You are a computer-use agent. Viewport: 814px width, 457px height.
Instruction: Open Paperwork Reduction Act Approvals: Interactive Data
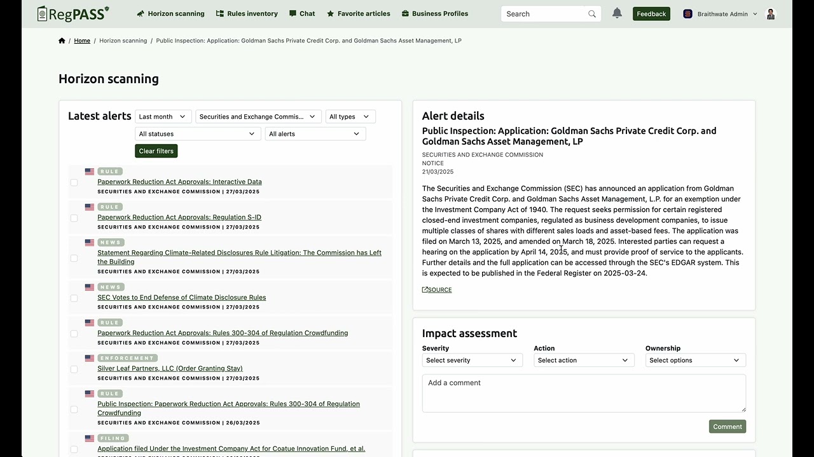tap(179, 182)
